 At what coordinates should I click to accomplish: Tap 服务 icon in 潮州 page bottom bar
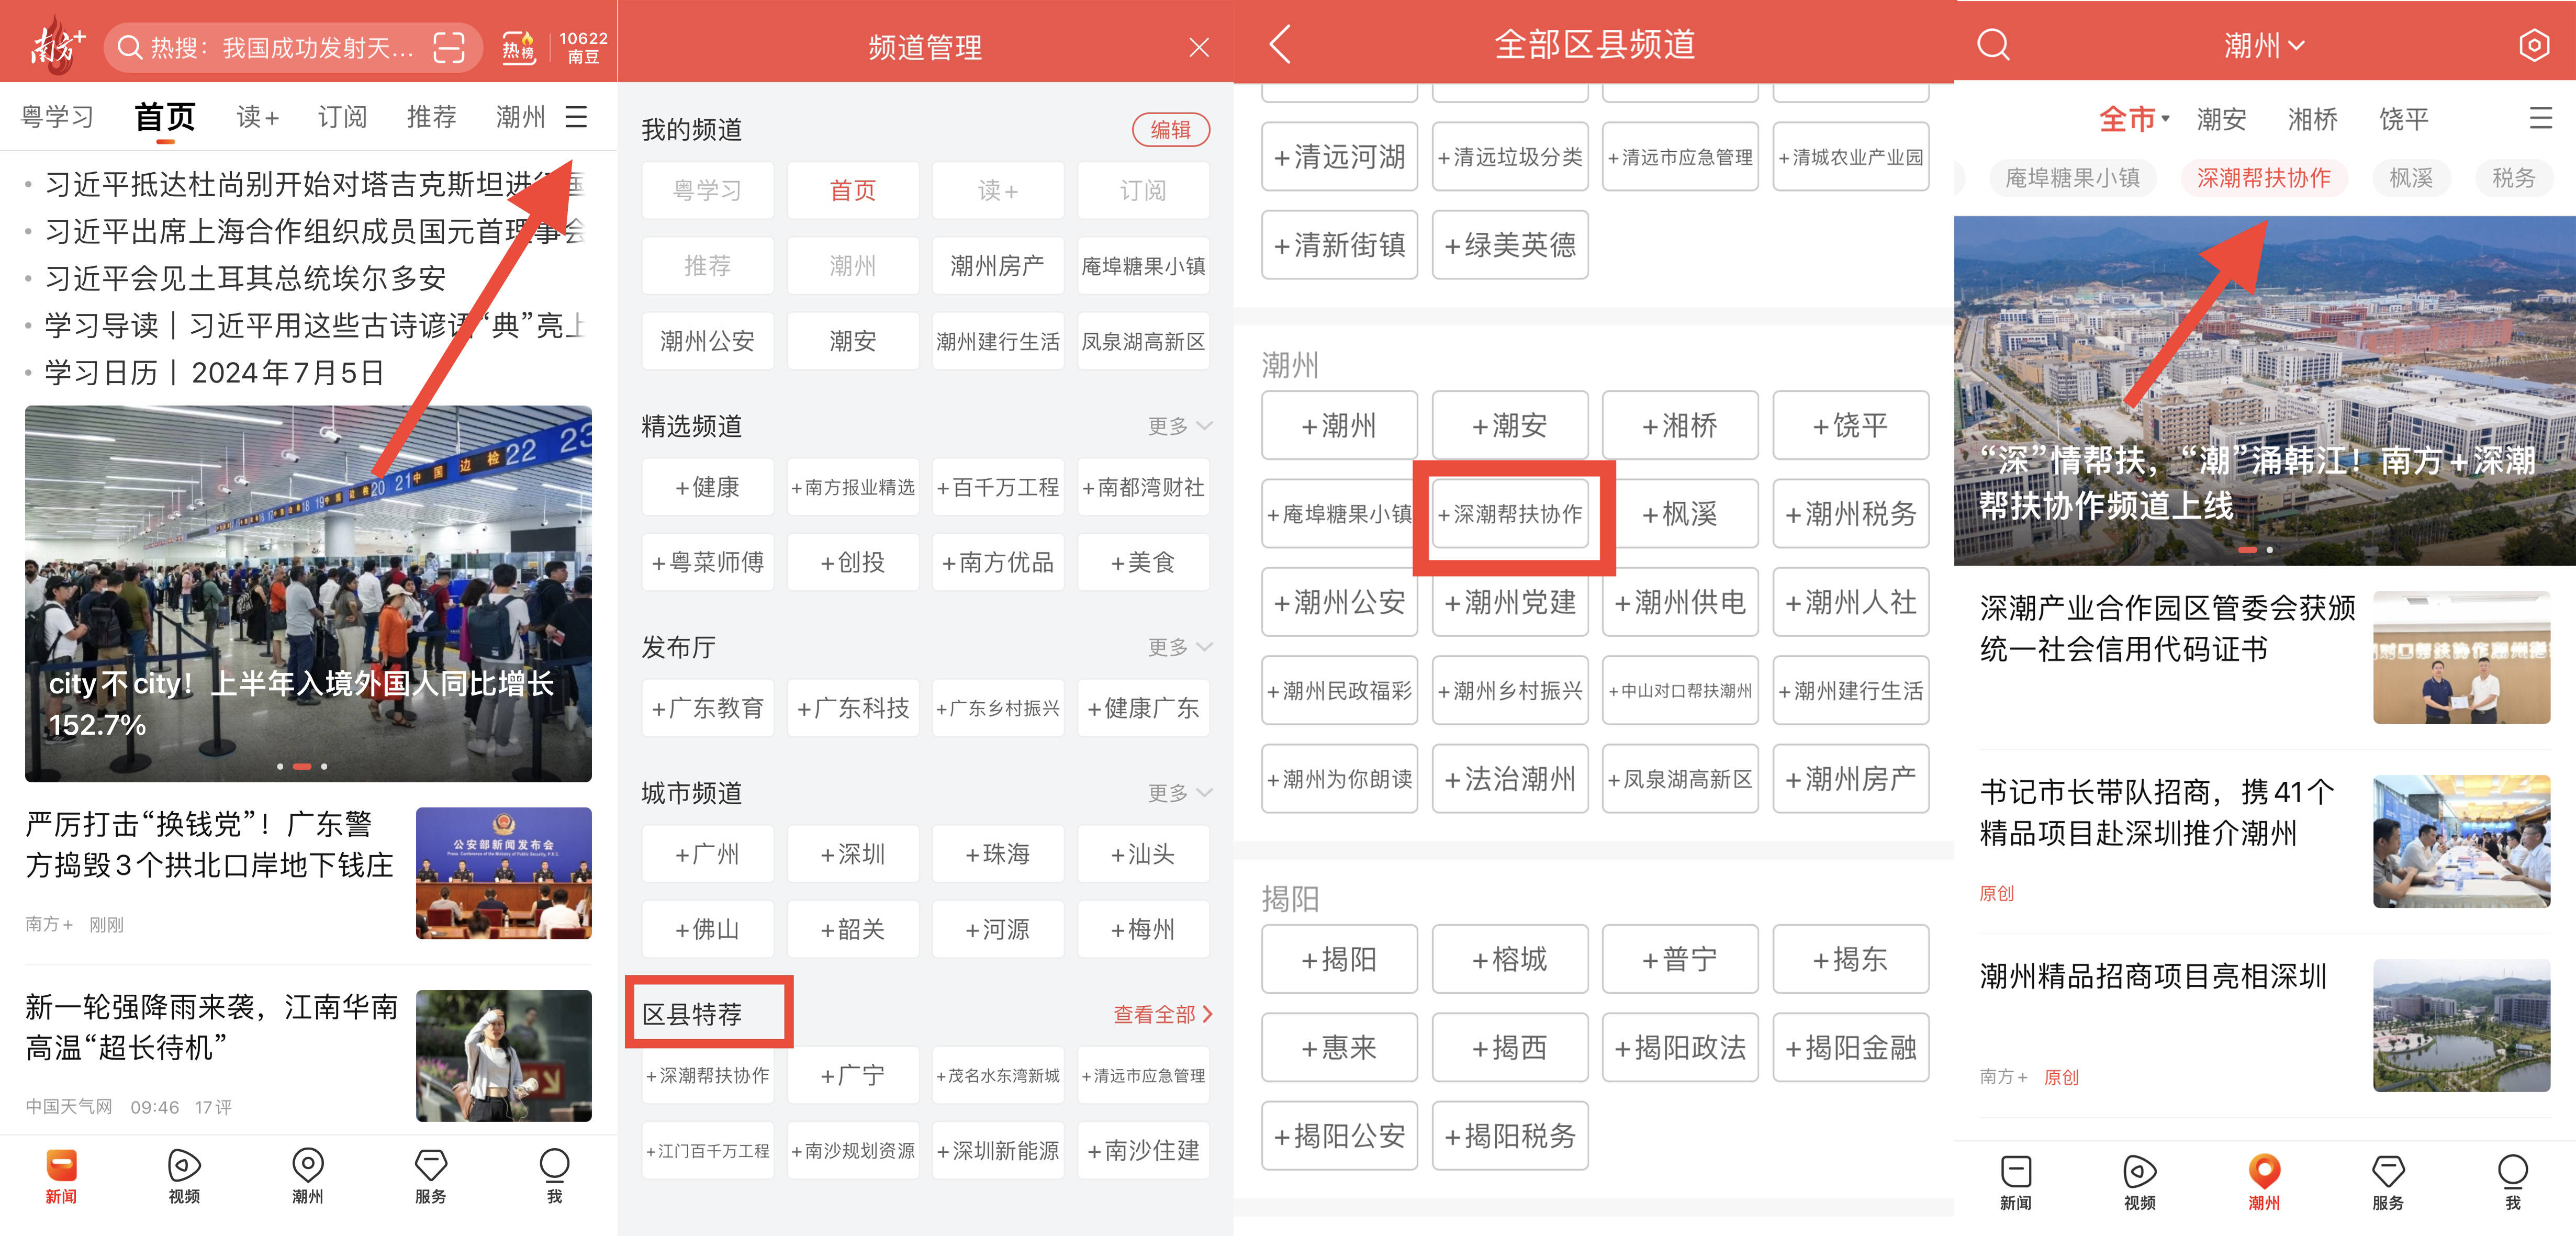click(2388, 1182)
